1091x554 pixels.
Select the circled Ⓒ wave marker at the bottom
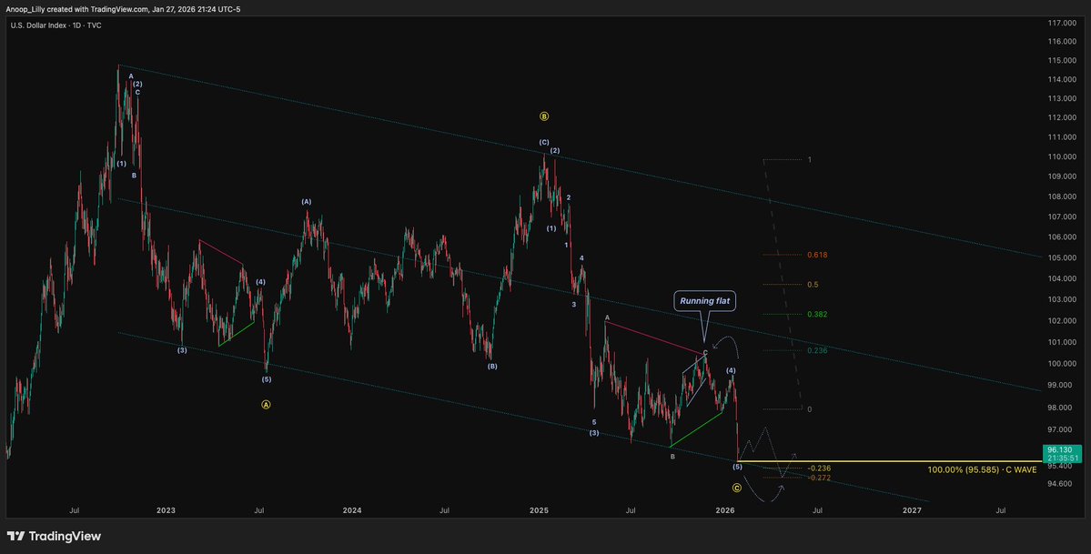pyautogui.click(x=737, y=487)
